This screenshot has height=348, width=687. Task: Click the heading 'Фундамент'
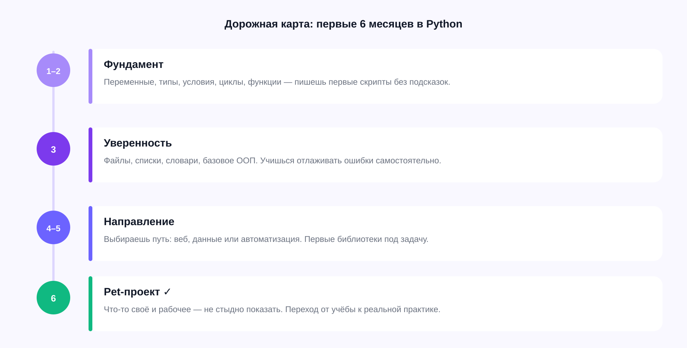click(x=134, y=64)
